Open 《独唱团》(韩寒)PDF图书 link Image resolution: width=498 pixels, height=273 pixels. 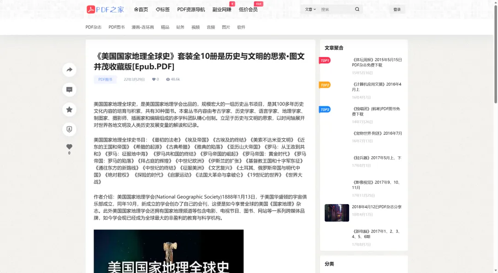[376, 112]
